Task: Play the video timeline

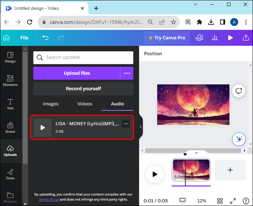Action: (x=155, y=174)
